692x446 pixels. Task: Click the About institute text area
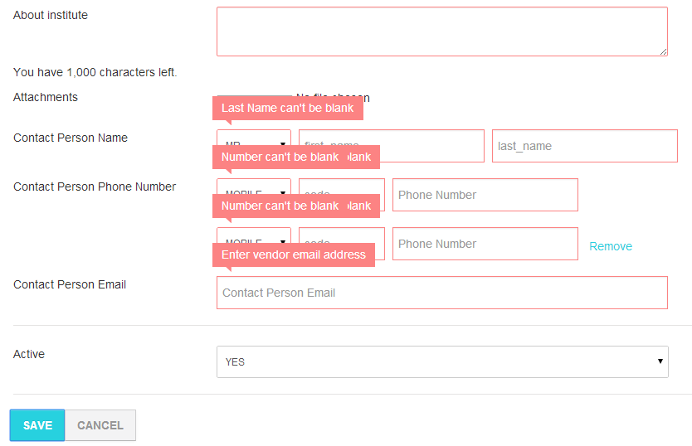[441, 32]
